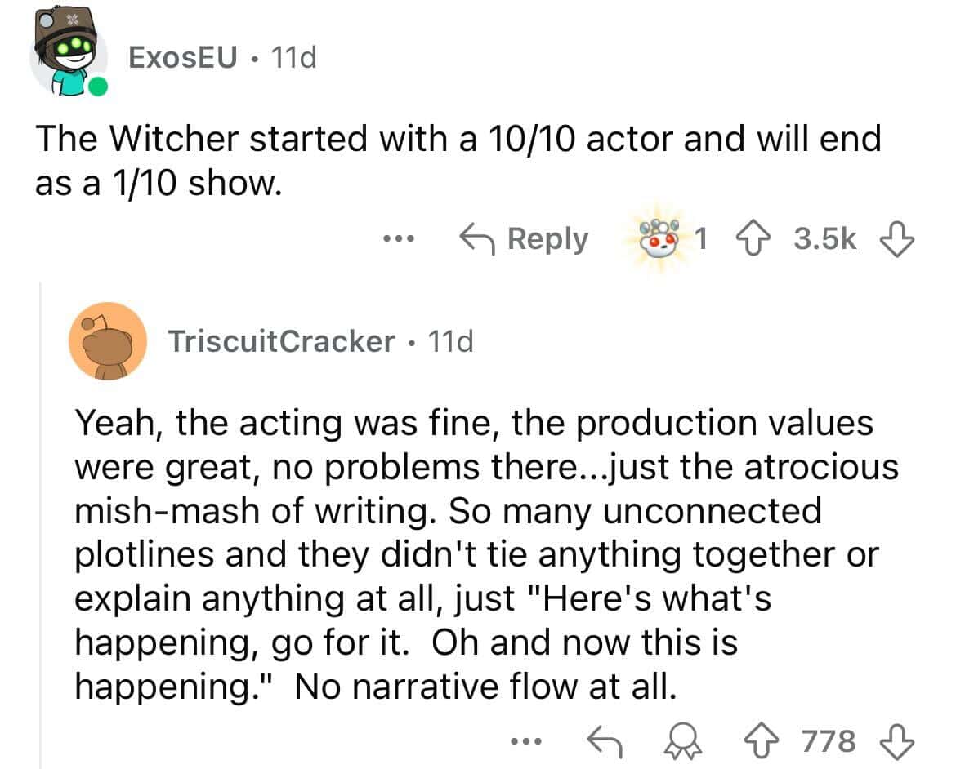Downvote TriscuitCracker's reply
The width and height of the screenshot is (956, 769).
tap(895, 741)
